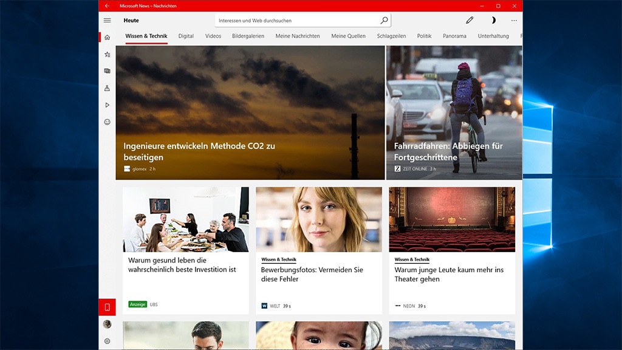Click the search field 'Interessen und Web durchsuchen'

(298, 20)
